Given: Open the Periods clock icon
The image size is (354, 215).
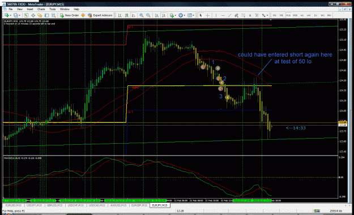Looking at the screenshot, I should (x=181, y=15).
